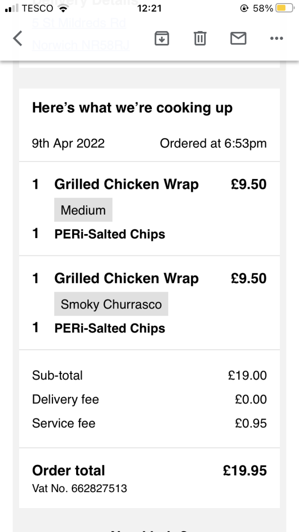Delete the email using the trash icon

click(x=200, y=39)
